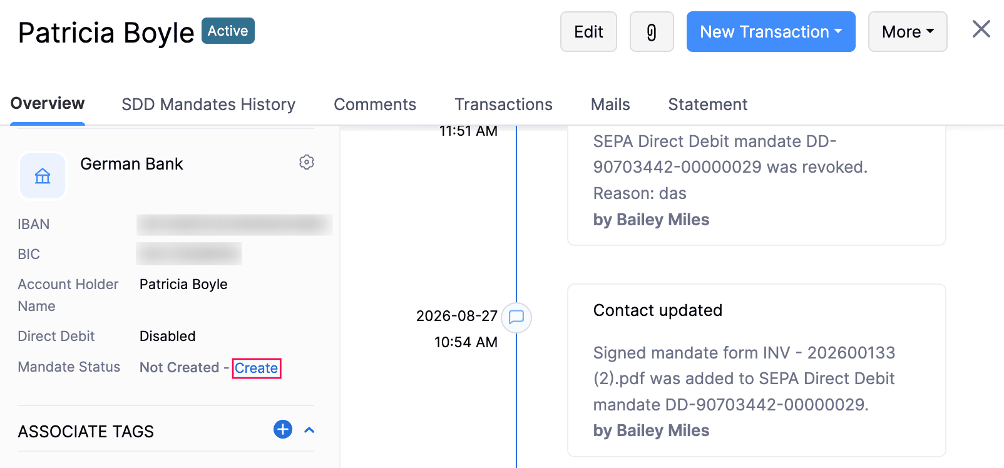Screen dimensions: 1004x468
Task: Click Create link for mandate status
Action: coord(257,368)
